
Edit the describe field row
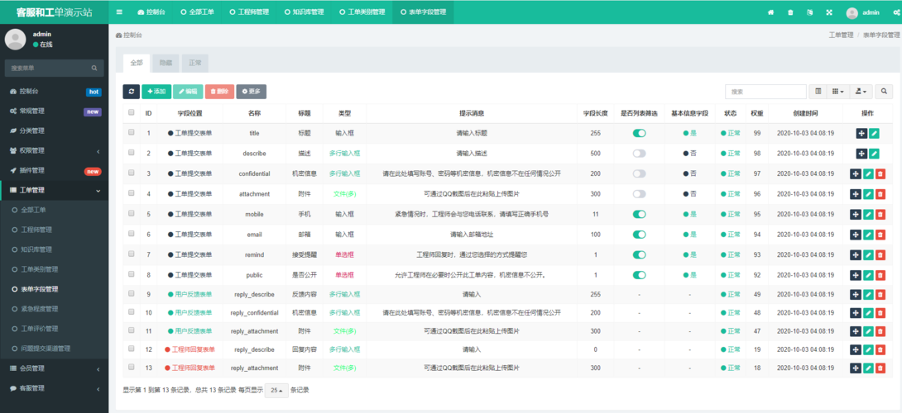tap(874, 154)
